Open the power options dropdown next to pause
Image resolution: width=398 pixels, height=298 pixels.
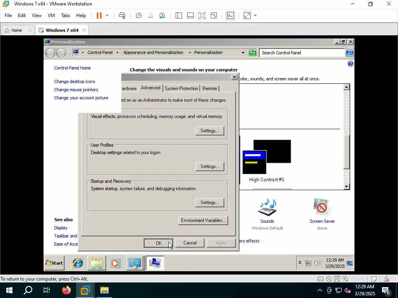point(107,16)
